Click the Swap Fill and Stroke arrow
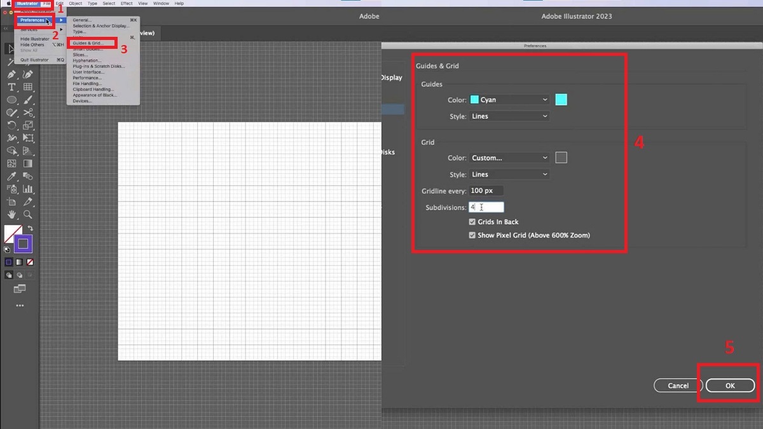This screenshot has height=429, width=763. [30, 229]
